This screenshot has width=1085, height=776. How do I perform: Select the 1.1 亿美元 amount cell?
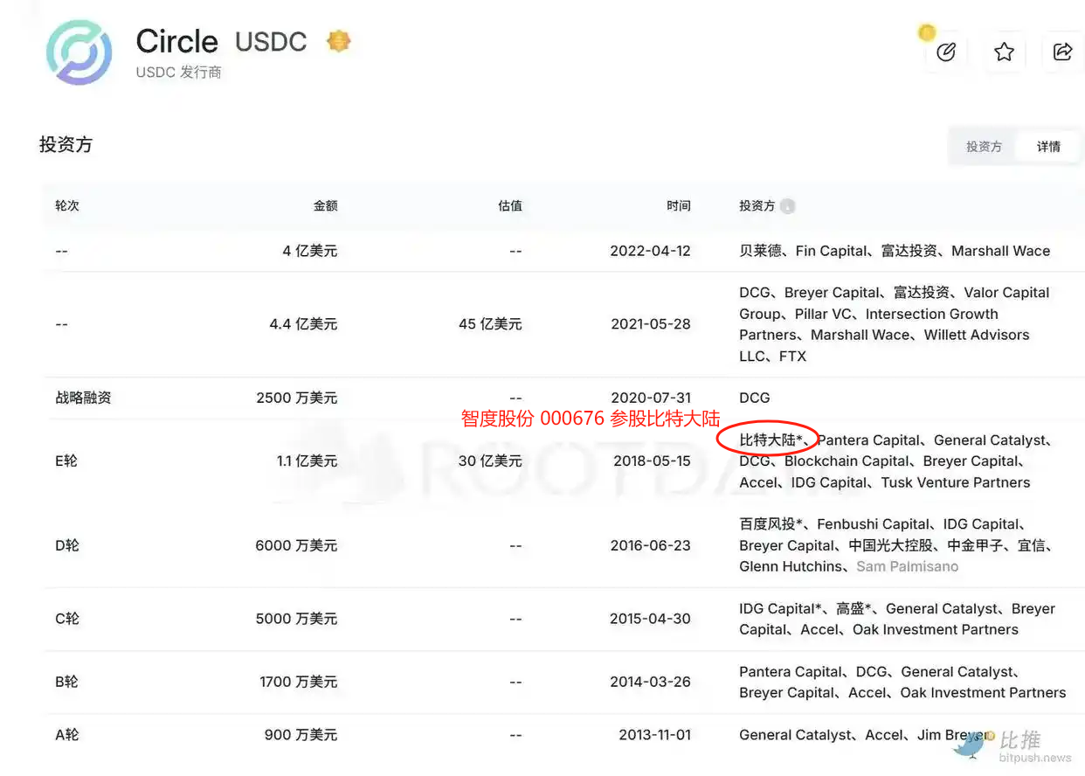307,461
